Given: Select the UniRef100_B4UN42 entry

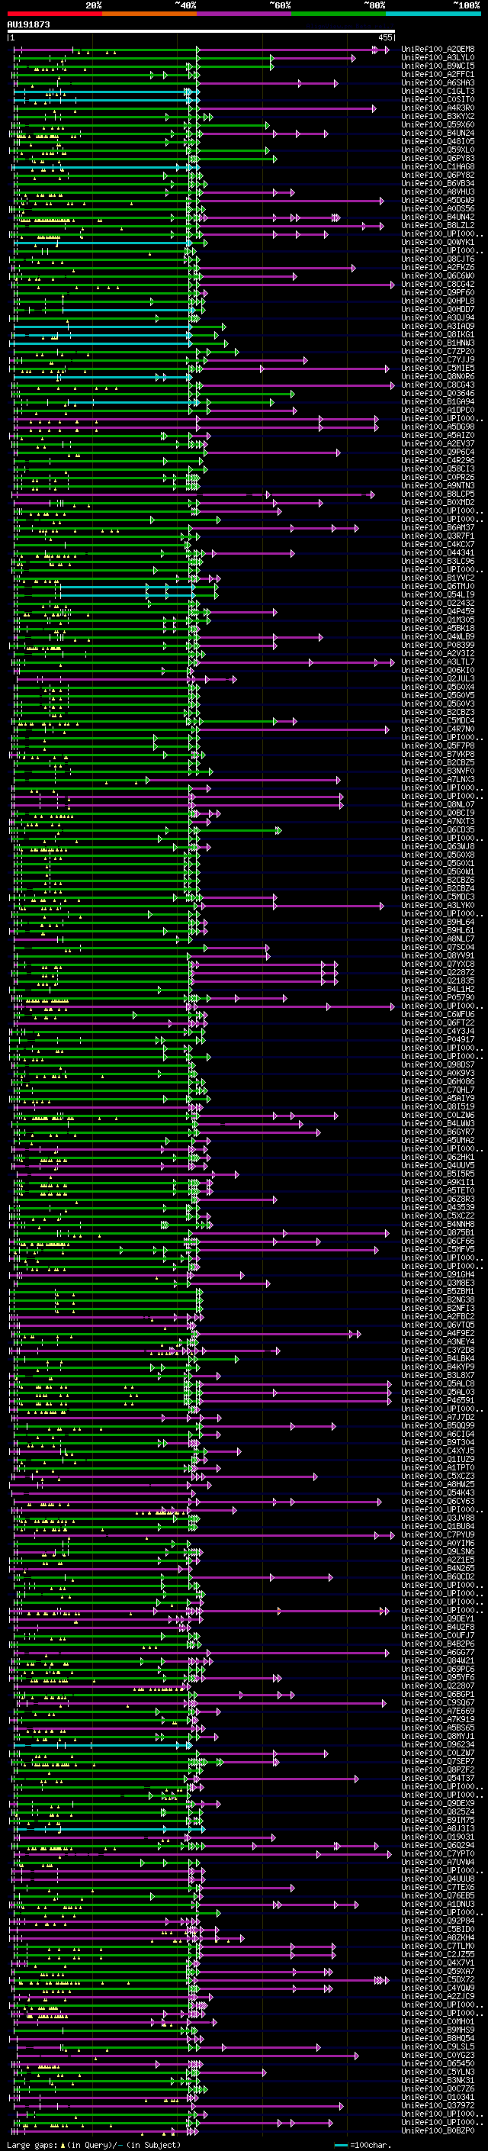Looking at the screenshot, I should click(x=438, y=217).
